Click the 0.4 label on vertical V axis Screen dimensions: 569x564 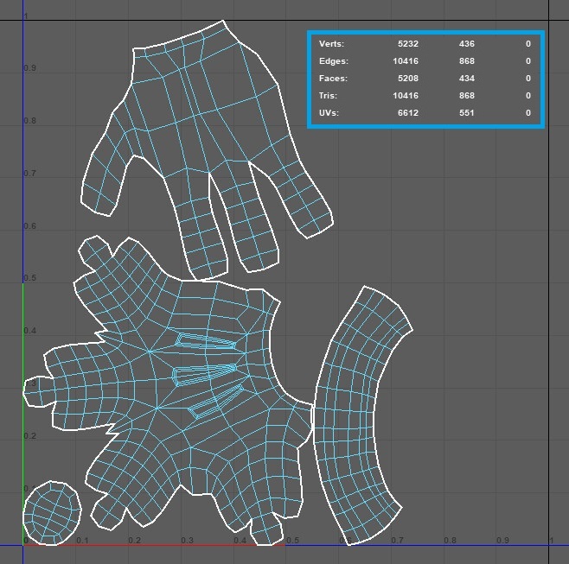(x=30, y=331)
